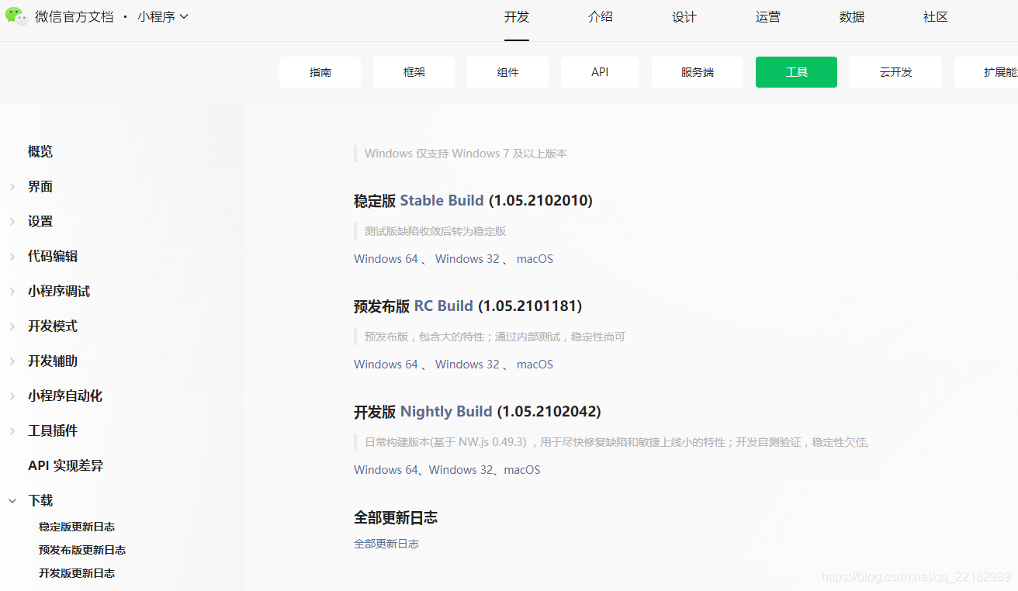Click the Nightly Build heading link

[446, 412]
